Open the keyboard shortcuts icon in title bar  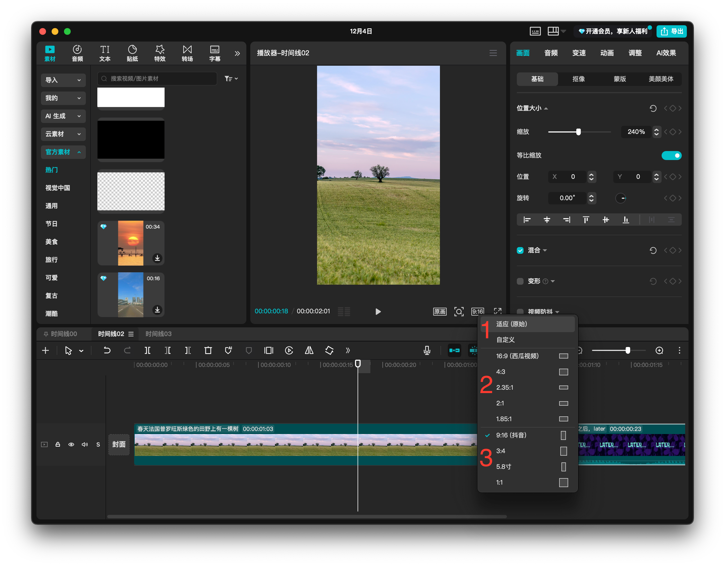(535, 31)
